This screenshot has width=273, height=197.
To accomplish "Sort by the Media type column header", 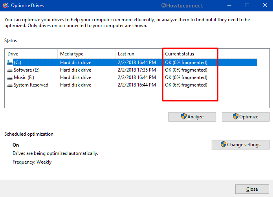I will click(86, 54).
